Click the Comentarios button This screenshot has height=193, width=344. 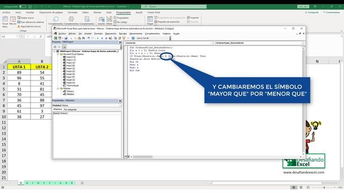point(332,12)
